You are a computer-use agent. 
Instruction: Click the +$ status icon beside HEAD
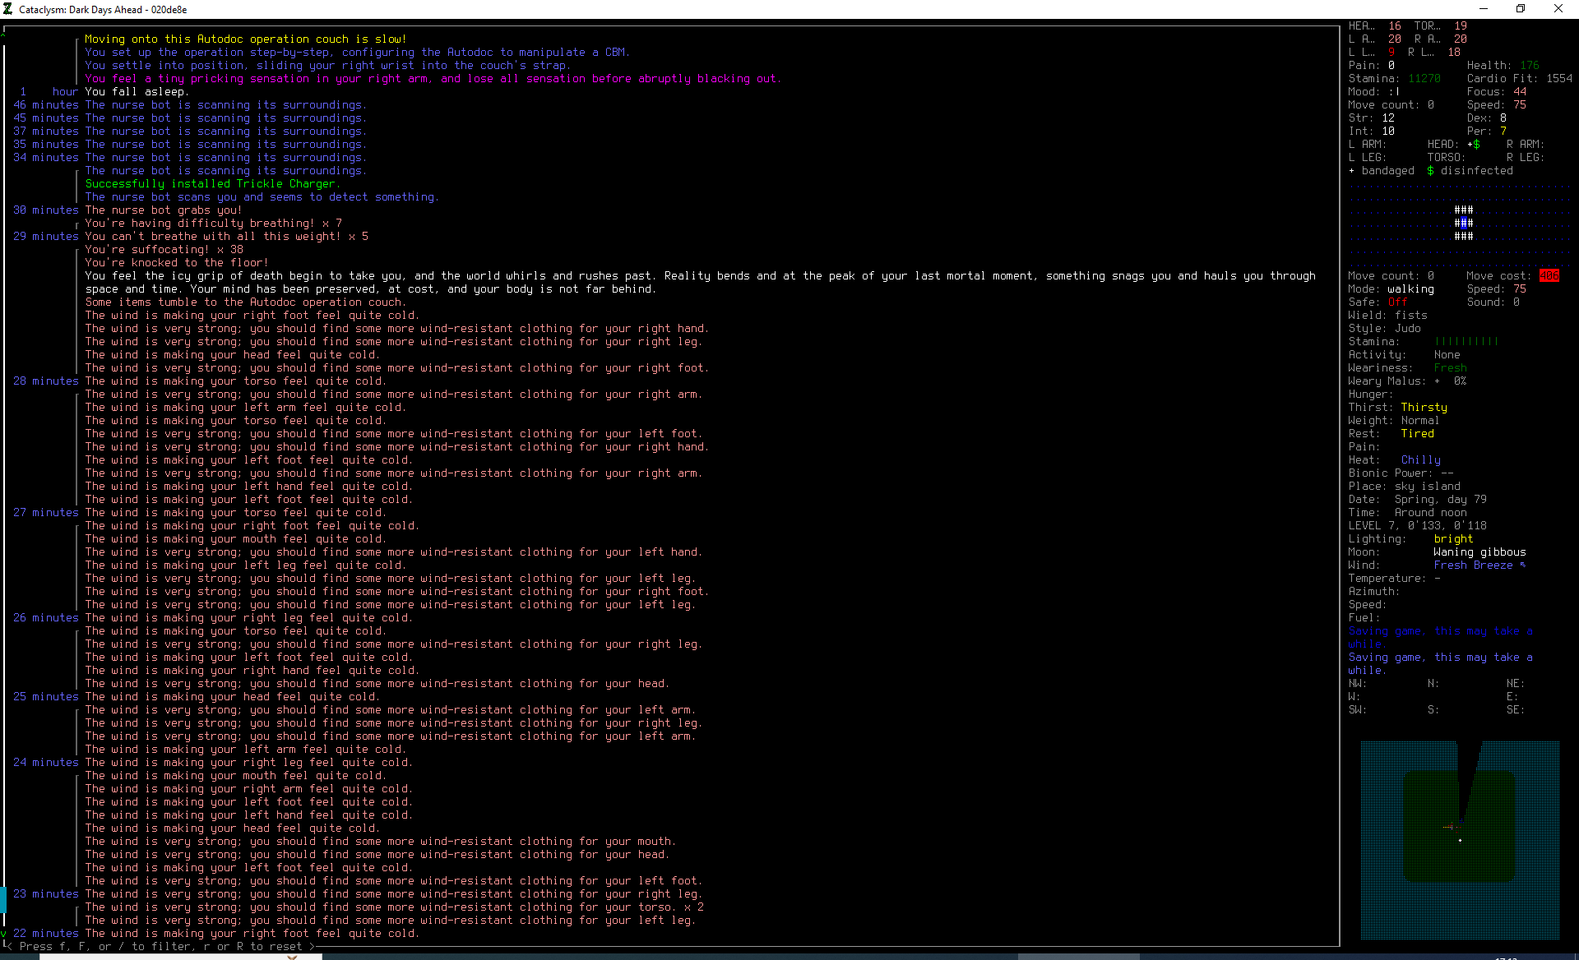(1475, 144)
